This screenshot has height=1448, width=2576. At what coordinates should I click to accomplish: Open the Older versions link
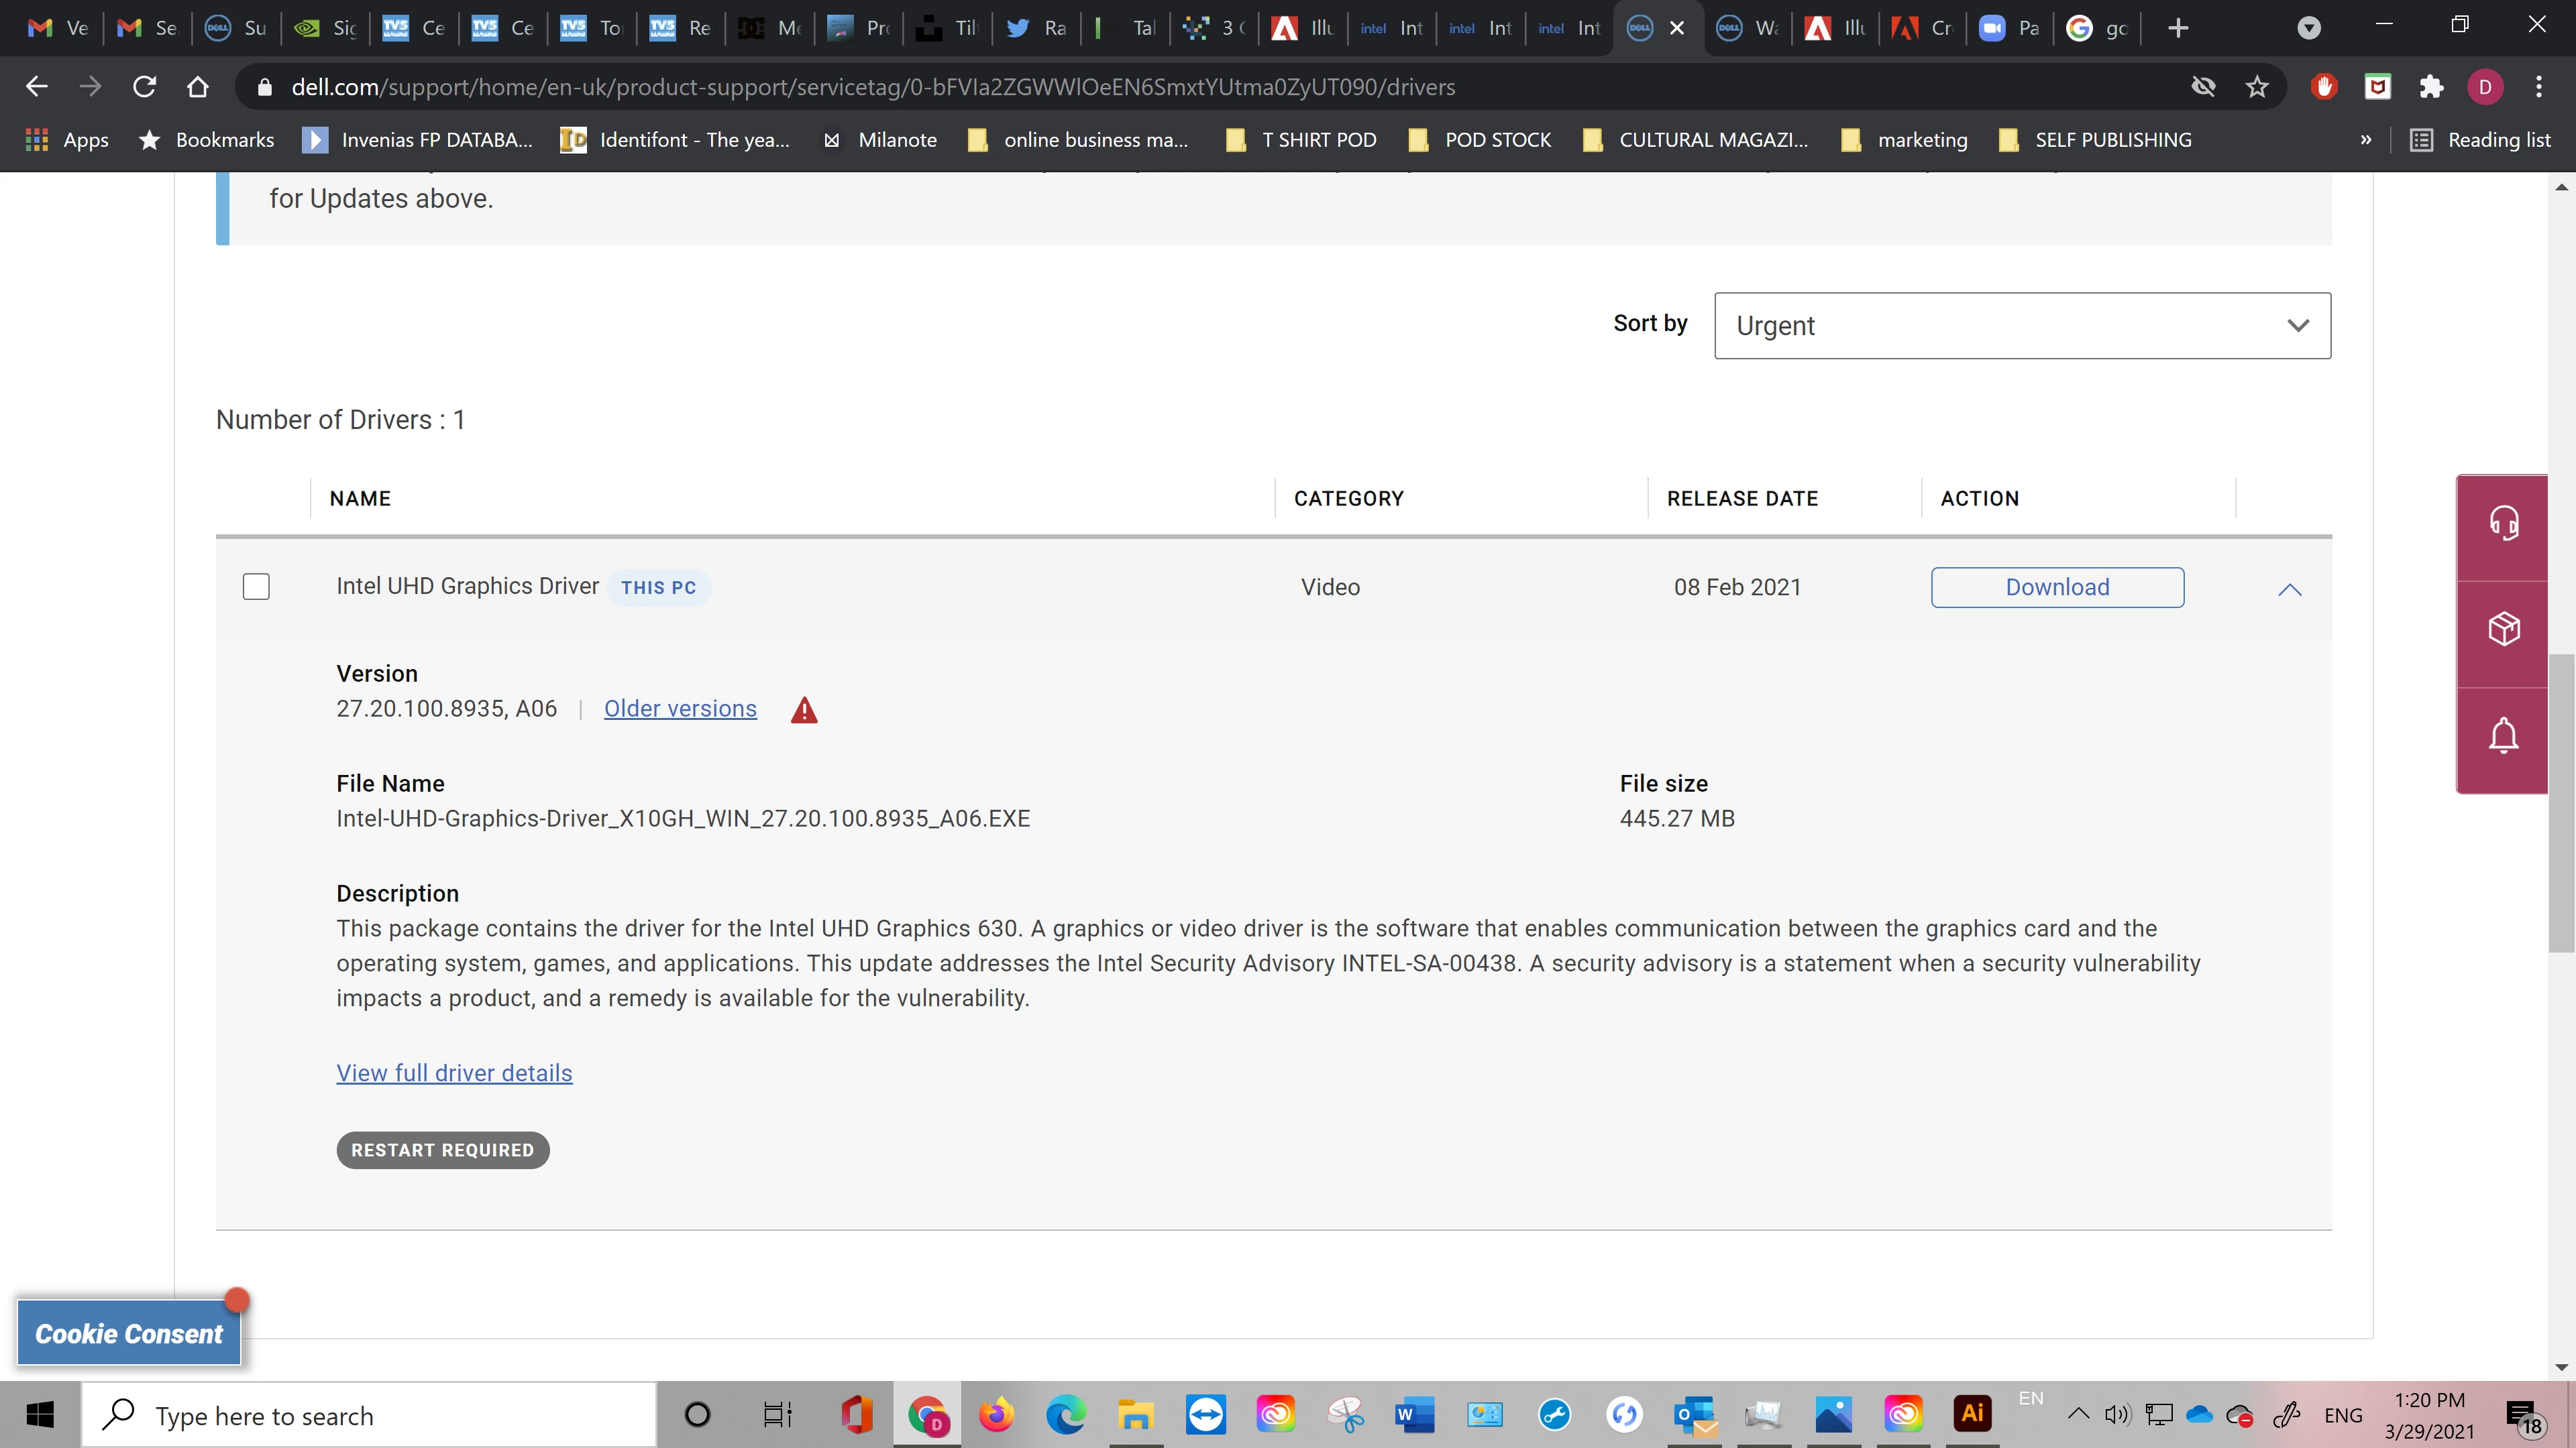pos(680,709)
